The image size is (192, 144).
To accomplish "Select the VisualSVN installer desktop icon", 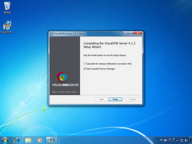I will tap(7, 27).
